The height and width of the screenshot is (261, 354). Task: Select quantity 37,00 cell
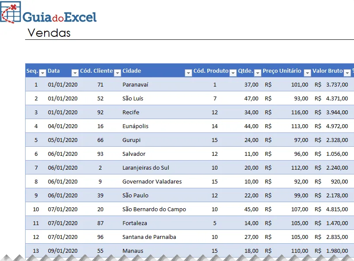pos(249,84)
